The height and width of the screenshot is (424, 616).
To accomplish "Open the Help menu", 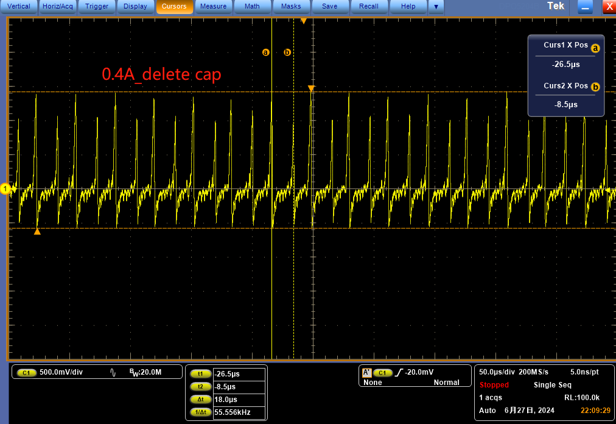I will coord(408,6).
